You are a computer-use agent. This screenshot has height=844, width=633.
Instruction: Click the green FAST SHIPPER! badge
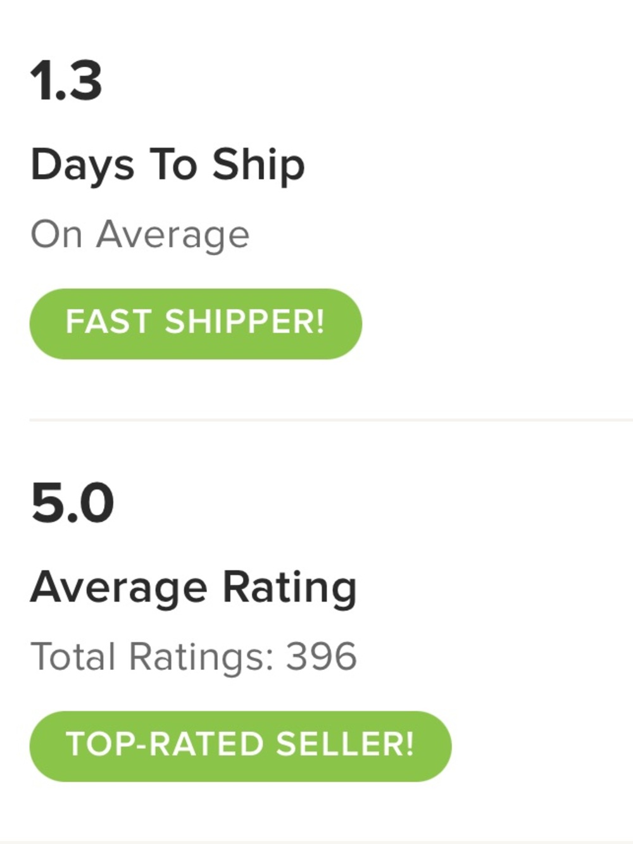(x=196, y=324)
